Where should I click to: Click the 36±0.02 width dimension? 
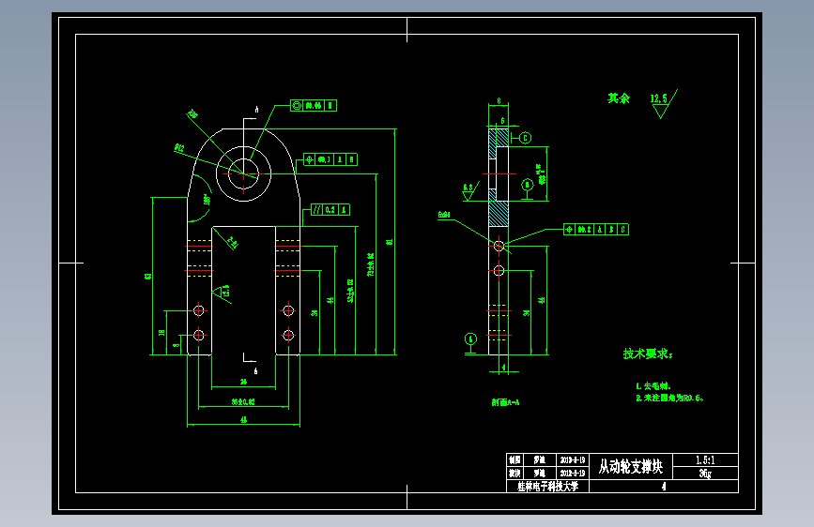[x=243, y=402]
